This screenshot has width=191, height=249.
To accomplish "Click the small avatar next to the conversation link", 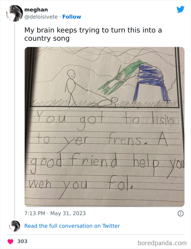I will pos(14,226).
